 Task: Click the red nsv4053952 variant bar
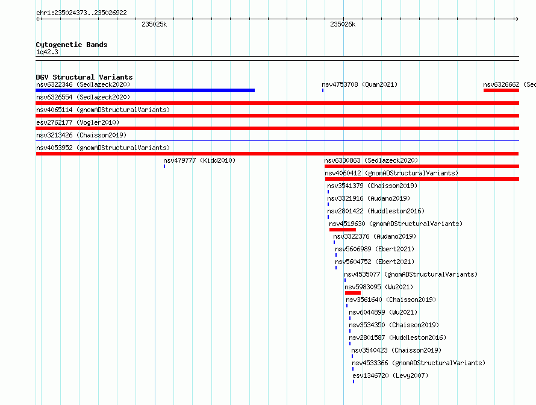[277, 154]
